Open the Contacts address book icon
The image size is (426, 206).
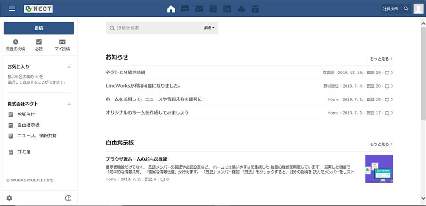[x=227, y=9]
